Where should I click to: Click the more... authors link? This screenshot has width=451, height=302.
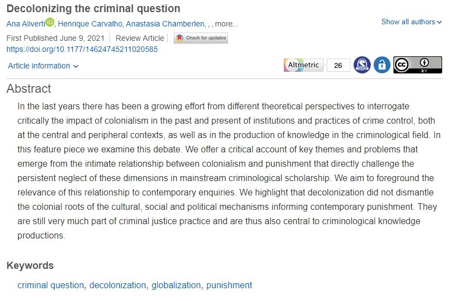tap(226, 24)
